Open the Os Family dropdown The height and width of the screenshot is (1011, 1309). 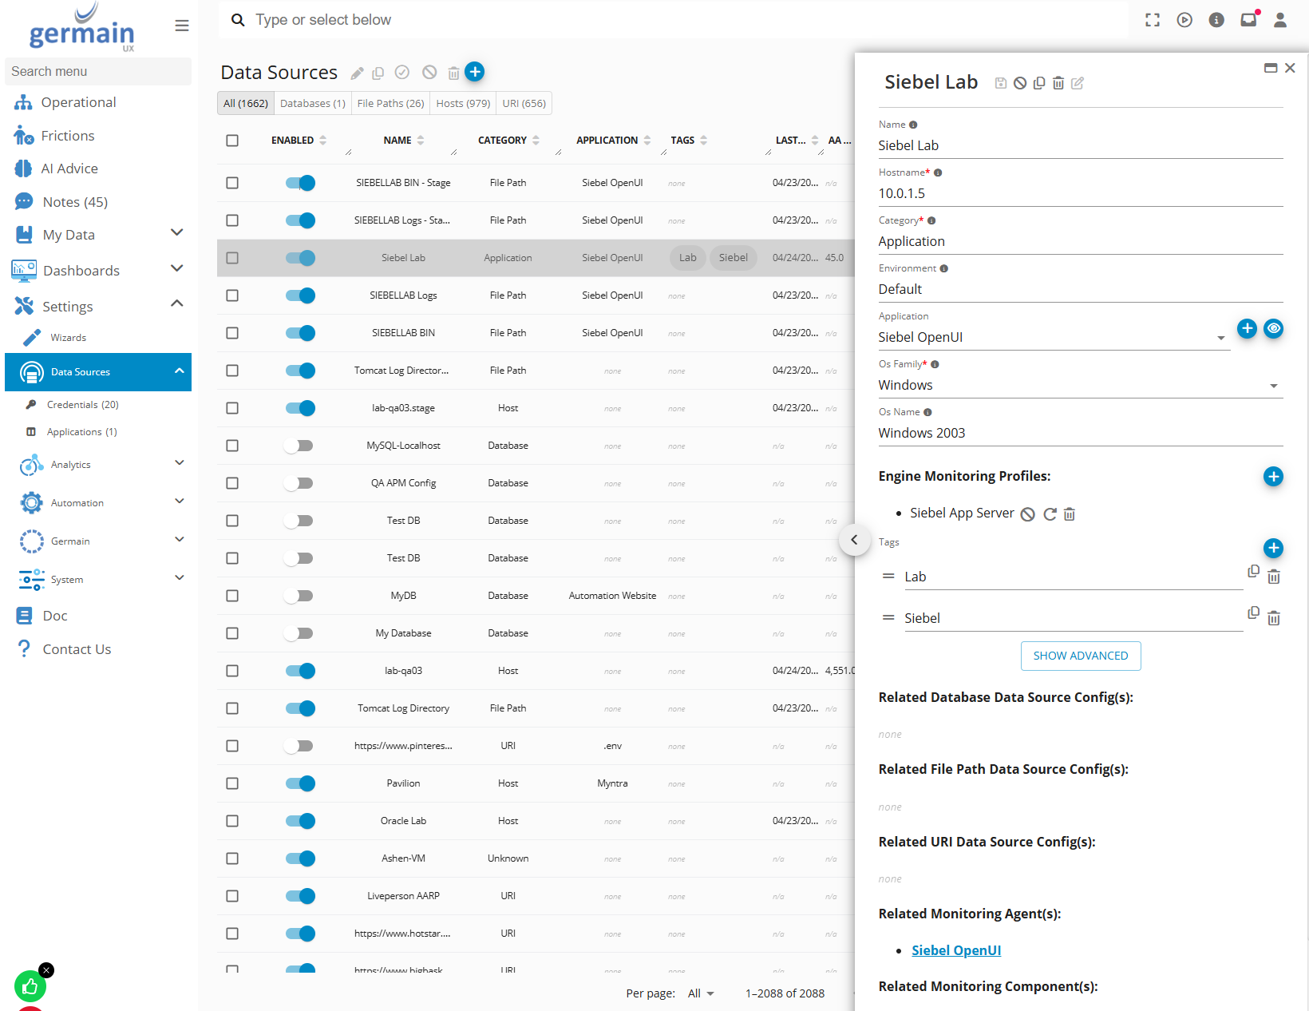(1273, 386)
